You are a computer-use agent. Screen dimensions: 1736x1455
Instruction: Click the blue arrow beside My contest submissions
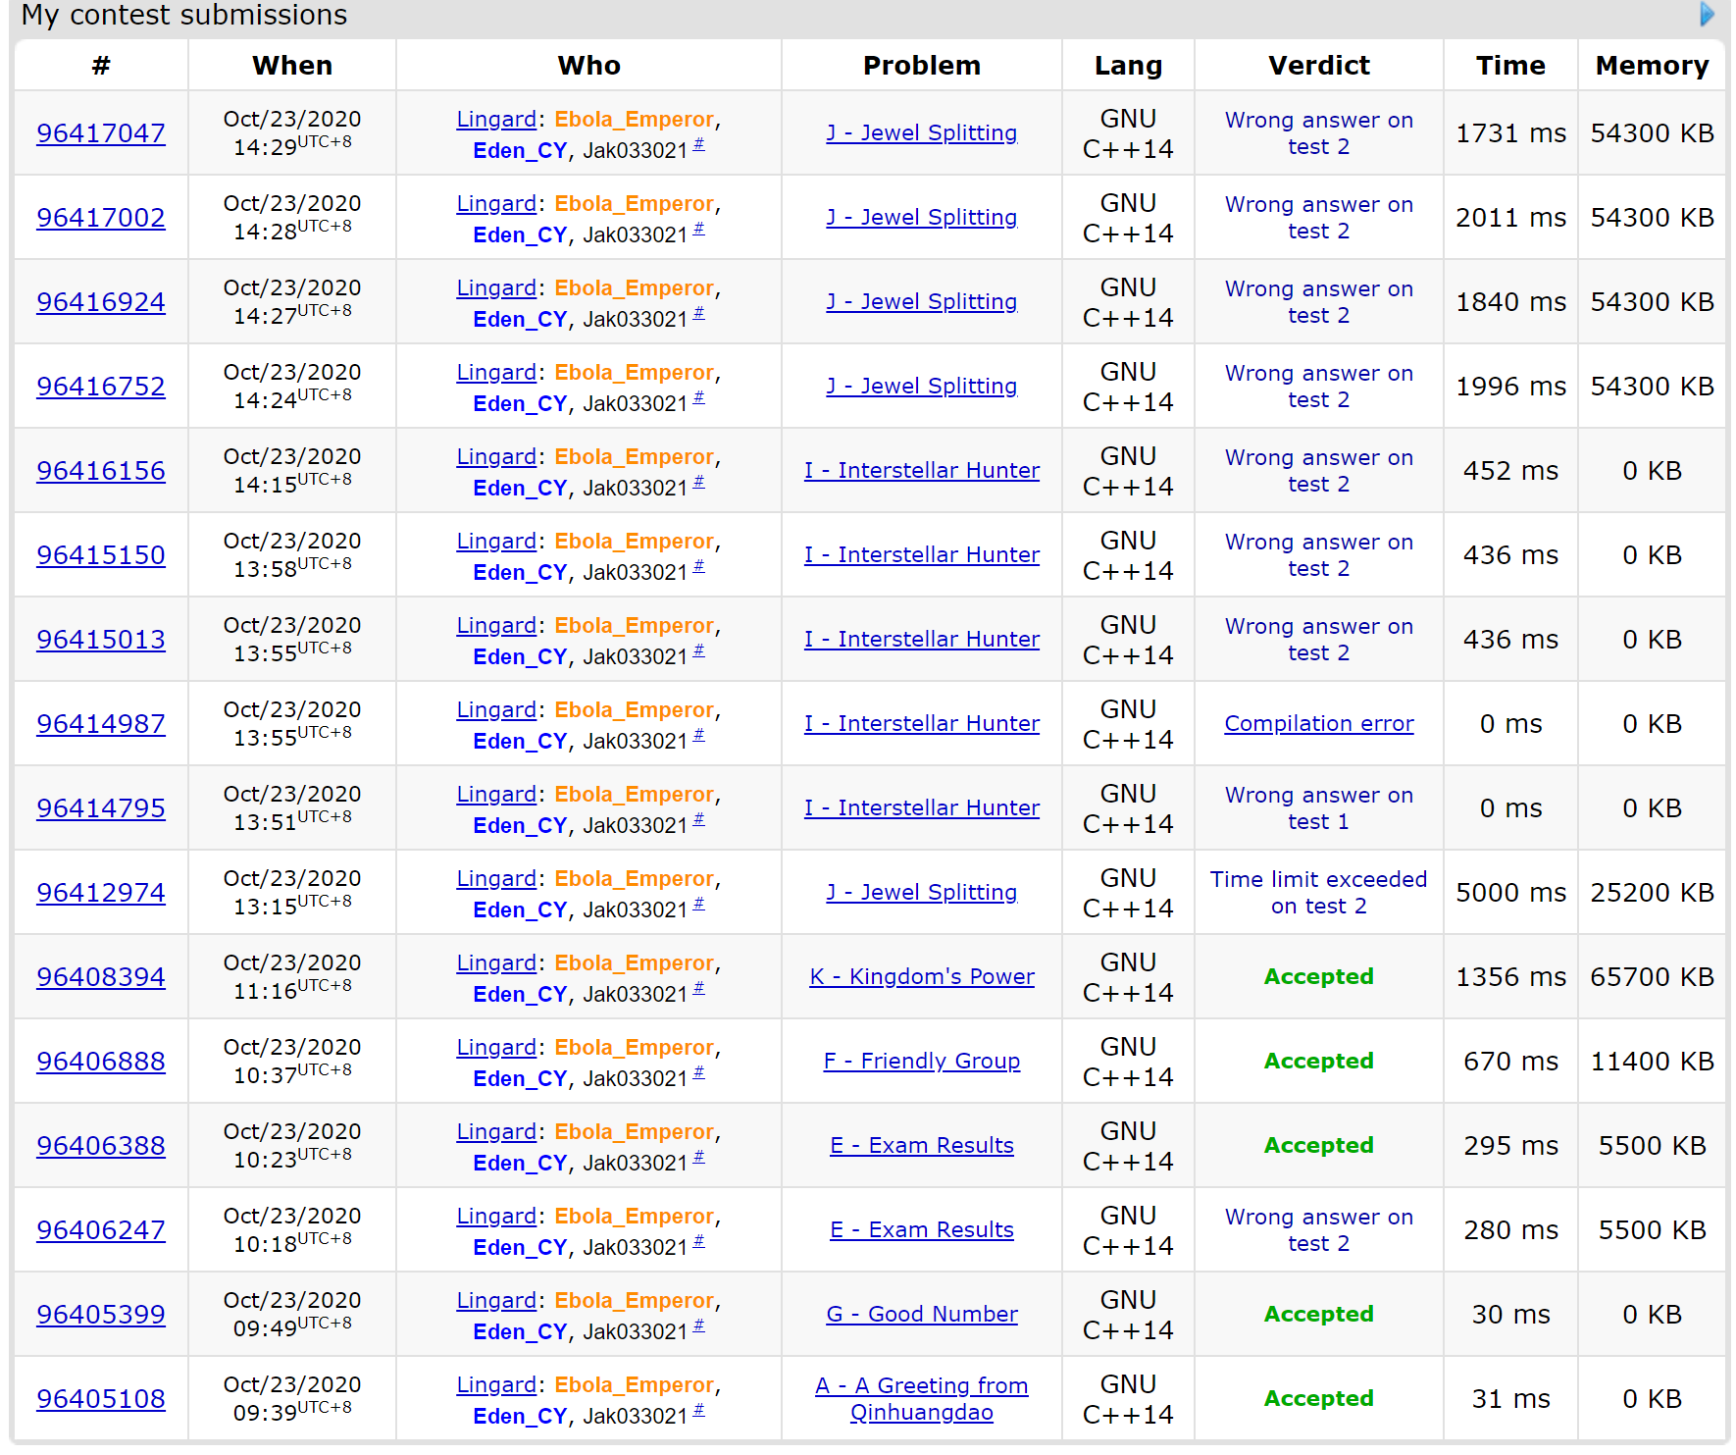point(1707,14)
